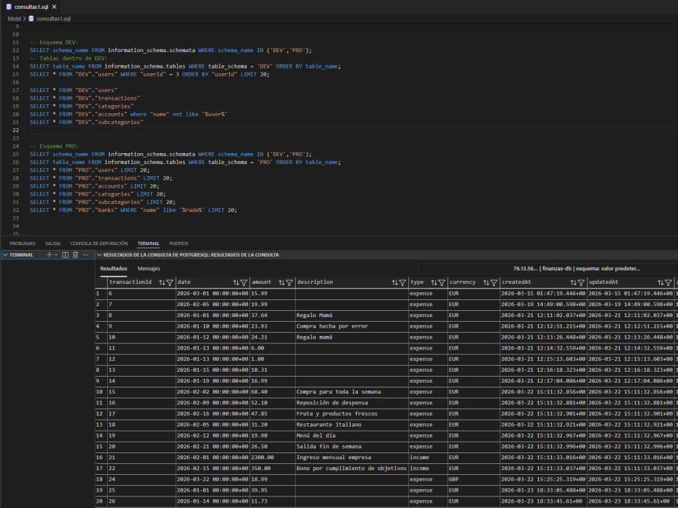Filter the transactionId column
This screenshot has width=678, height=508.
(169, 282)
